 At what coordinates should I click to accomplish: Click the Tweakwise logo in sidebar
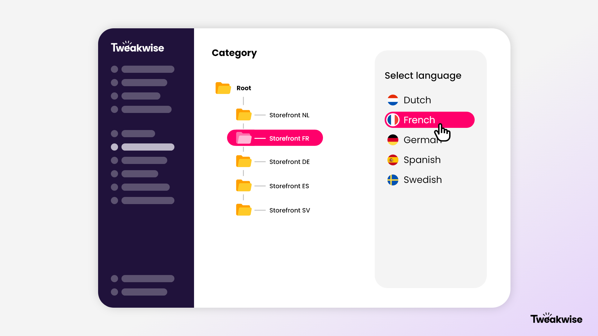click(x=137, y=47)
